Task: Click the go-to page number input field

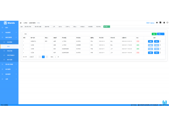Action: 55,57
